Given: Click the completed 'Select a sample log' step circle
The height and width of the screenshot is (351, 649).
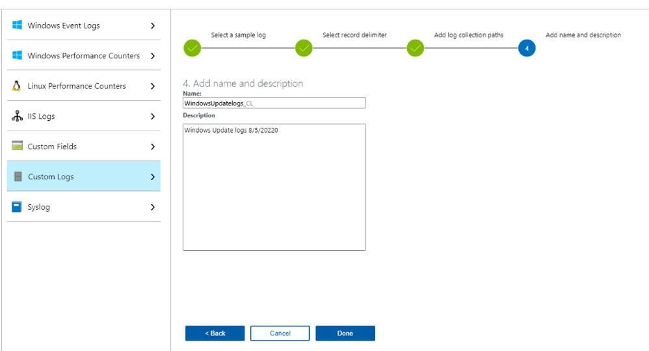Looking at the screenshot, I should (x=192, y=48).
